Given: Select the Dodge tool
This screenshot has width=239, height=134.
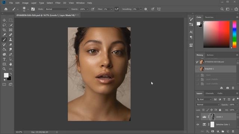Looking at the screenshot, I should click(4, 54).
